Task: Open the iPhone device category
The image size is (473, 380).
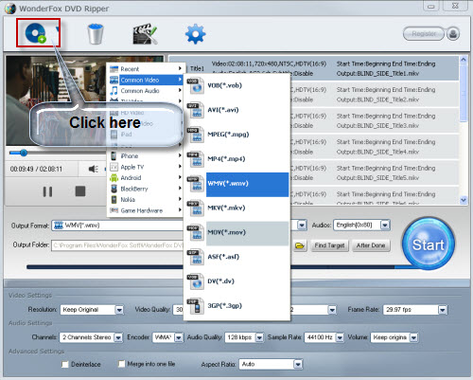Action: [x=146, y=155]
